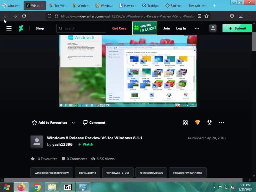Open the DeviantArt hamburger menu

click(9, 28)
